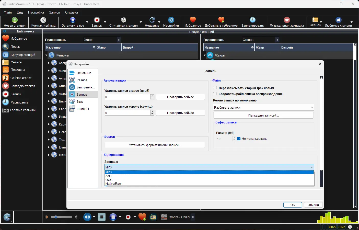The width and height of the screenshot is (359, 230).
Task: Click the Schedule (Запланировать) clock icon
Action: pos(252,20)
